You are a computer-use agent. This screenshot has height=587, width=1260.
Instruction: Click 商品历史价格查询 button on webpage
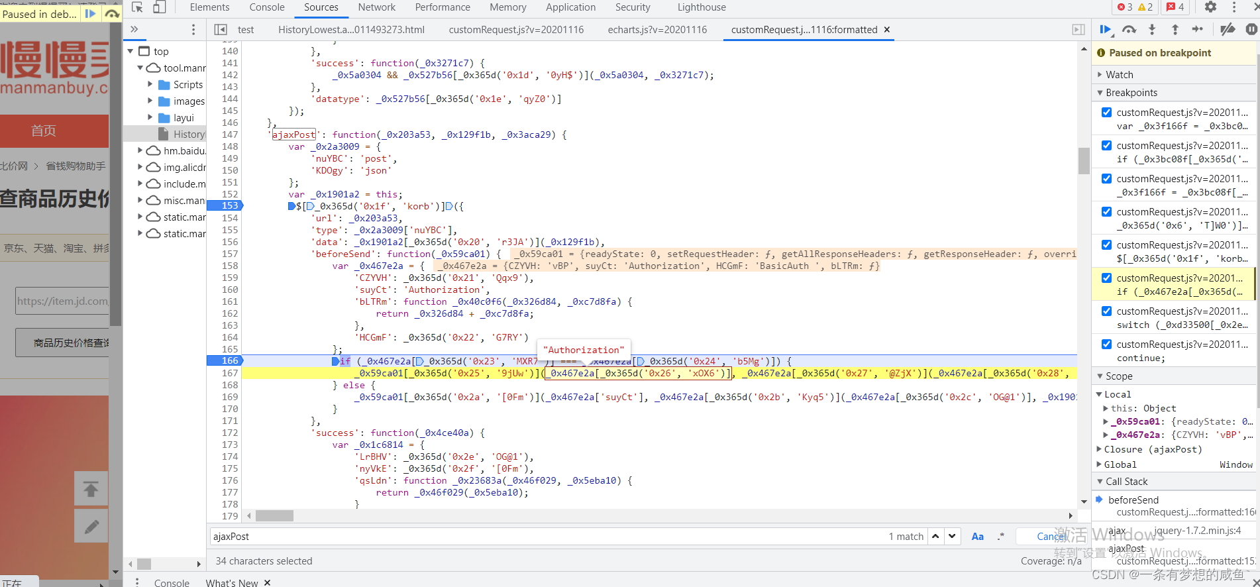pos(63,343)
